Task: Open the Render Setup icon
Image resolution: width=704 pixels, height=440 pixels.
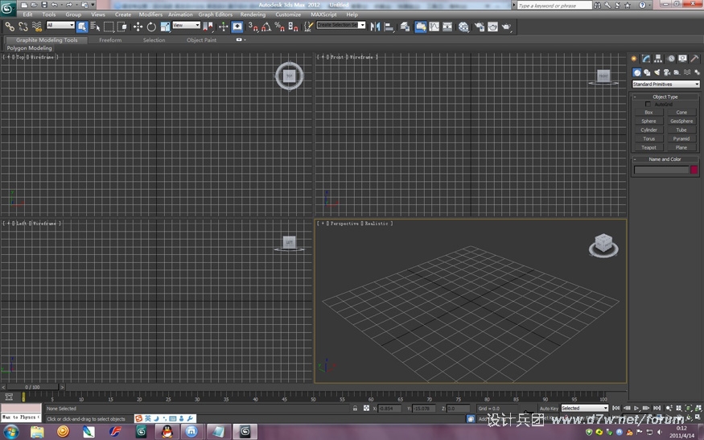Action: 479,27
